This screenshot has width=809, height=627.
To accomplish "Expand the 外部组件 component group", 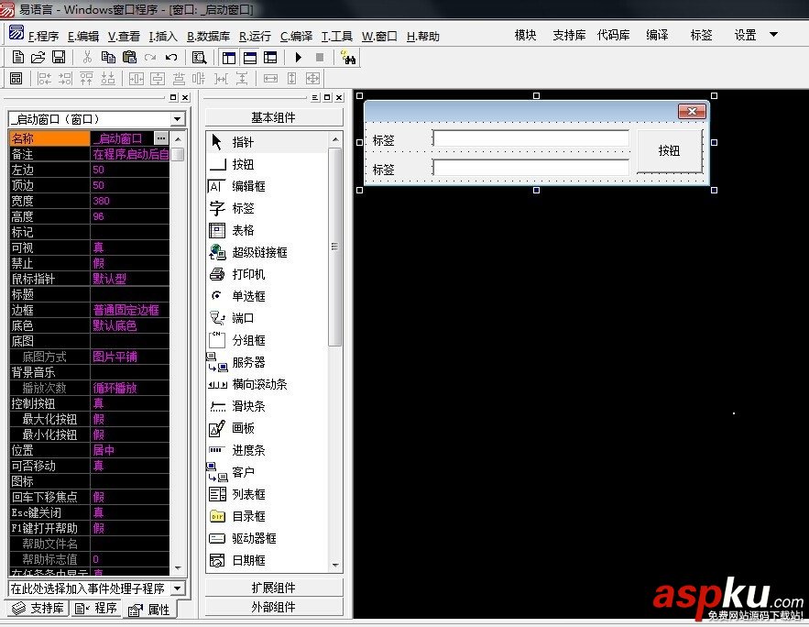I will (273, 608).
